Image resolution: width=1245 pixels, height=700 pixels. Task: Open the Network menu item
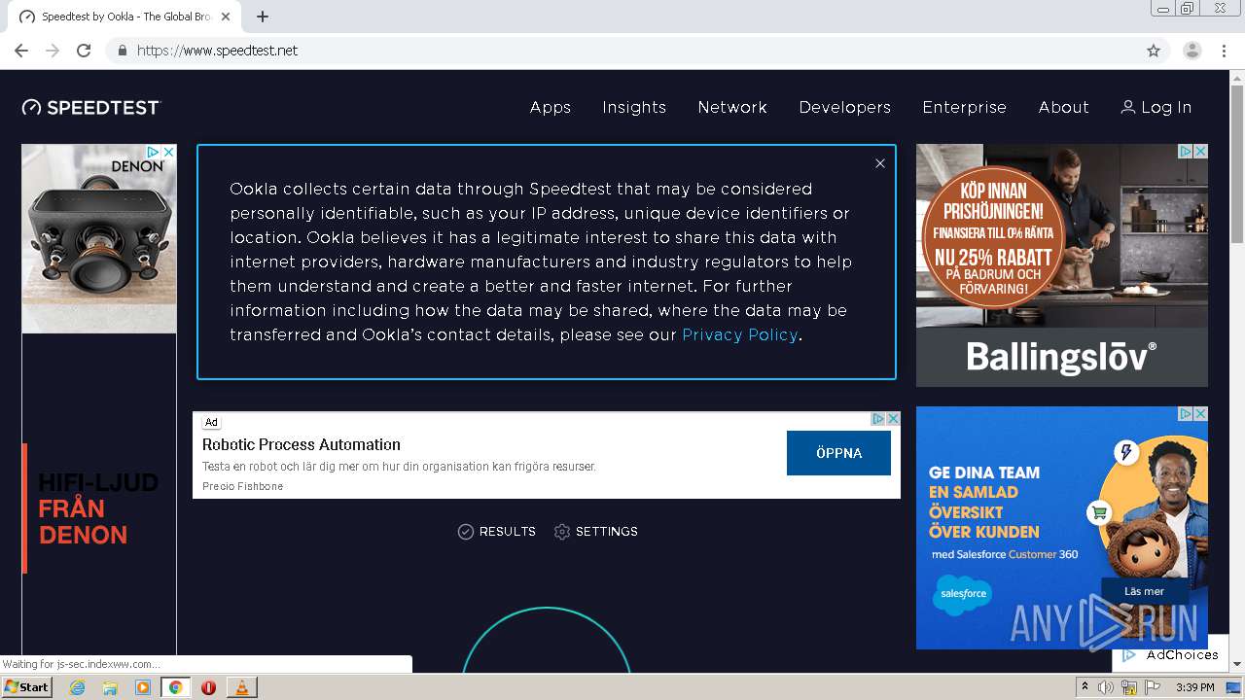[732, 107]
